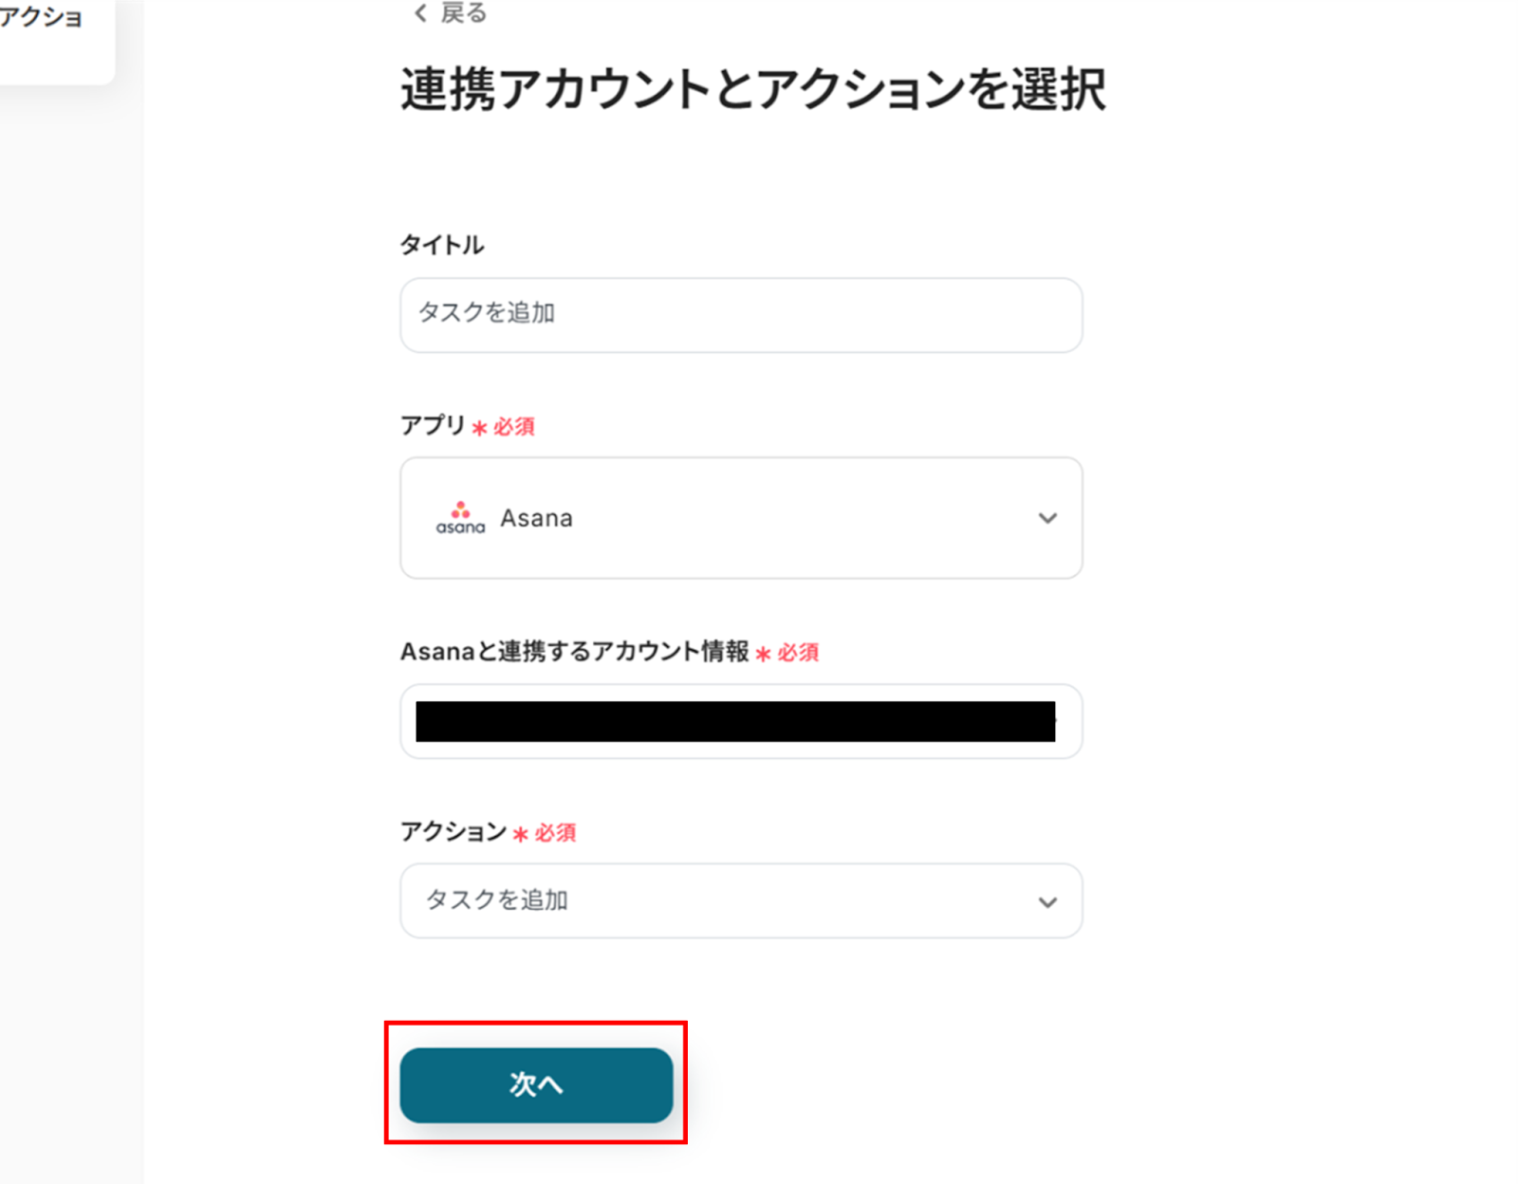Go back via the 戻る link
1518x1184 pixels.
(463, 13)
